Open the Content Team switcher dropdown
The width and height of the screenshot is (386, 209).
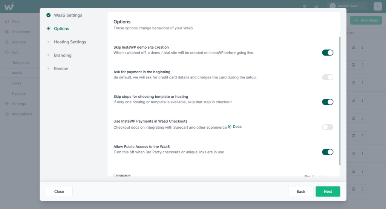(x=347, y=6)
